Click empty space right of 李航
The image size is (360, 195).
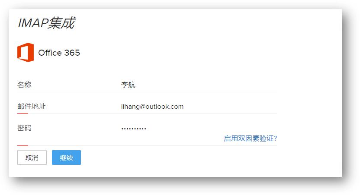207,85
